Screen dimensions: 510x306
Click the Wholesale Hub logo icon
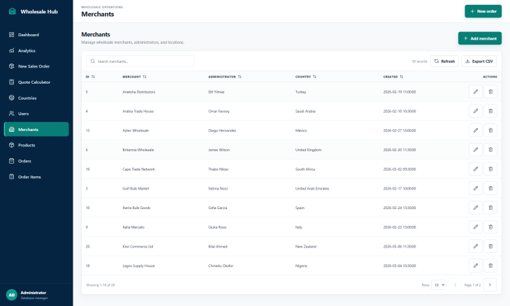tap(13, 11)
